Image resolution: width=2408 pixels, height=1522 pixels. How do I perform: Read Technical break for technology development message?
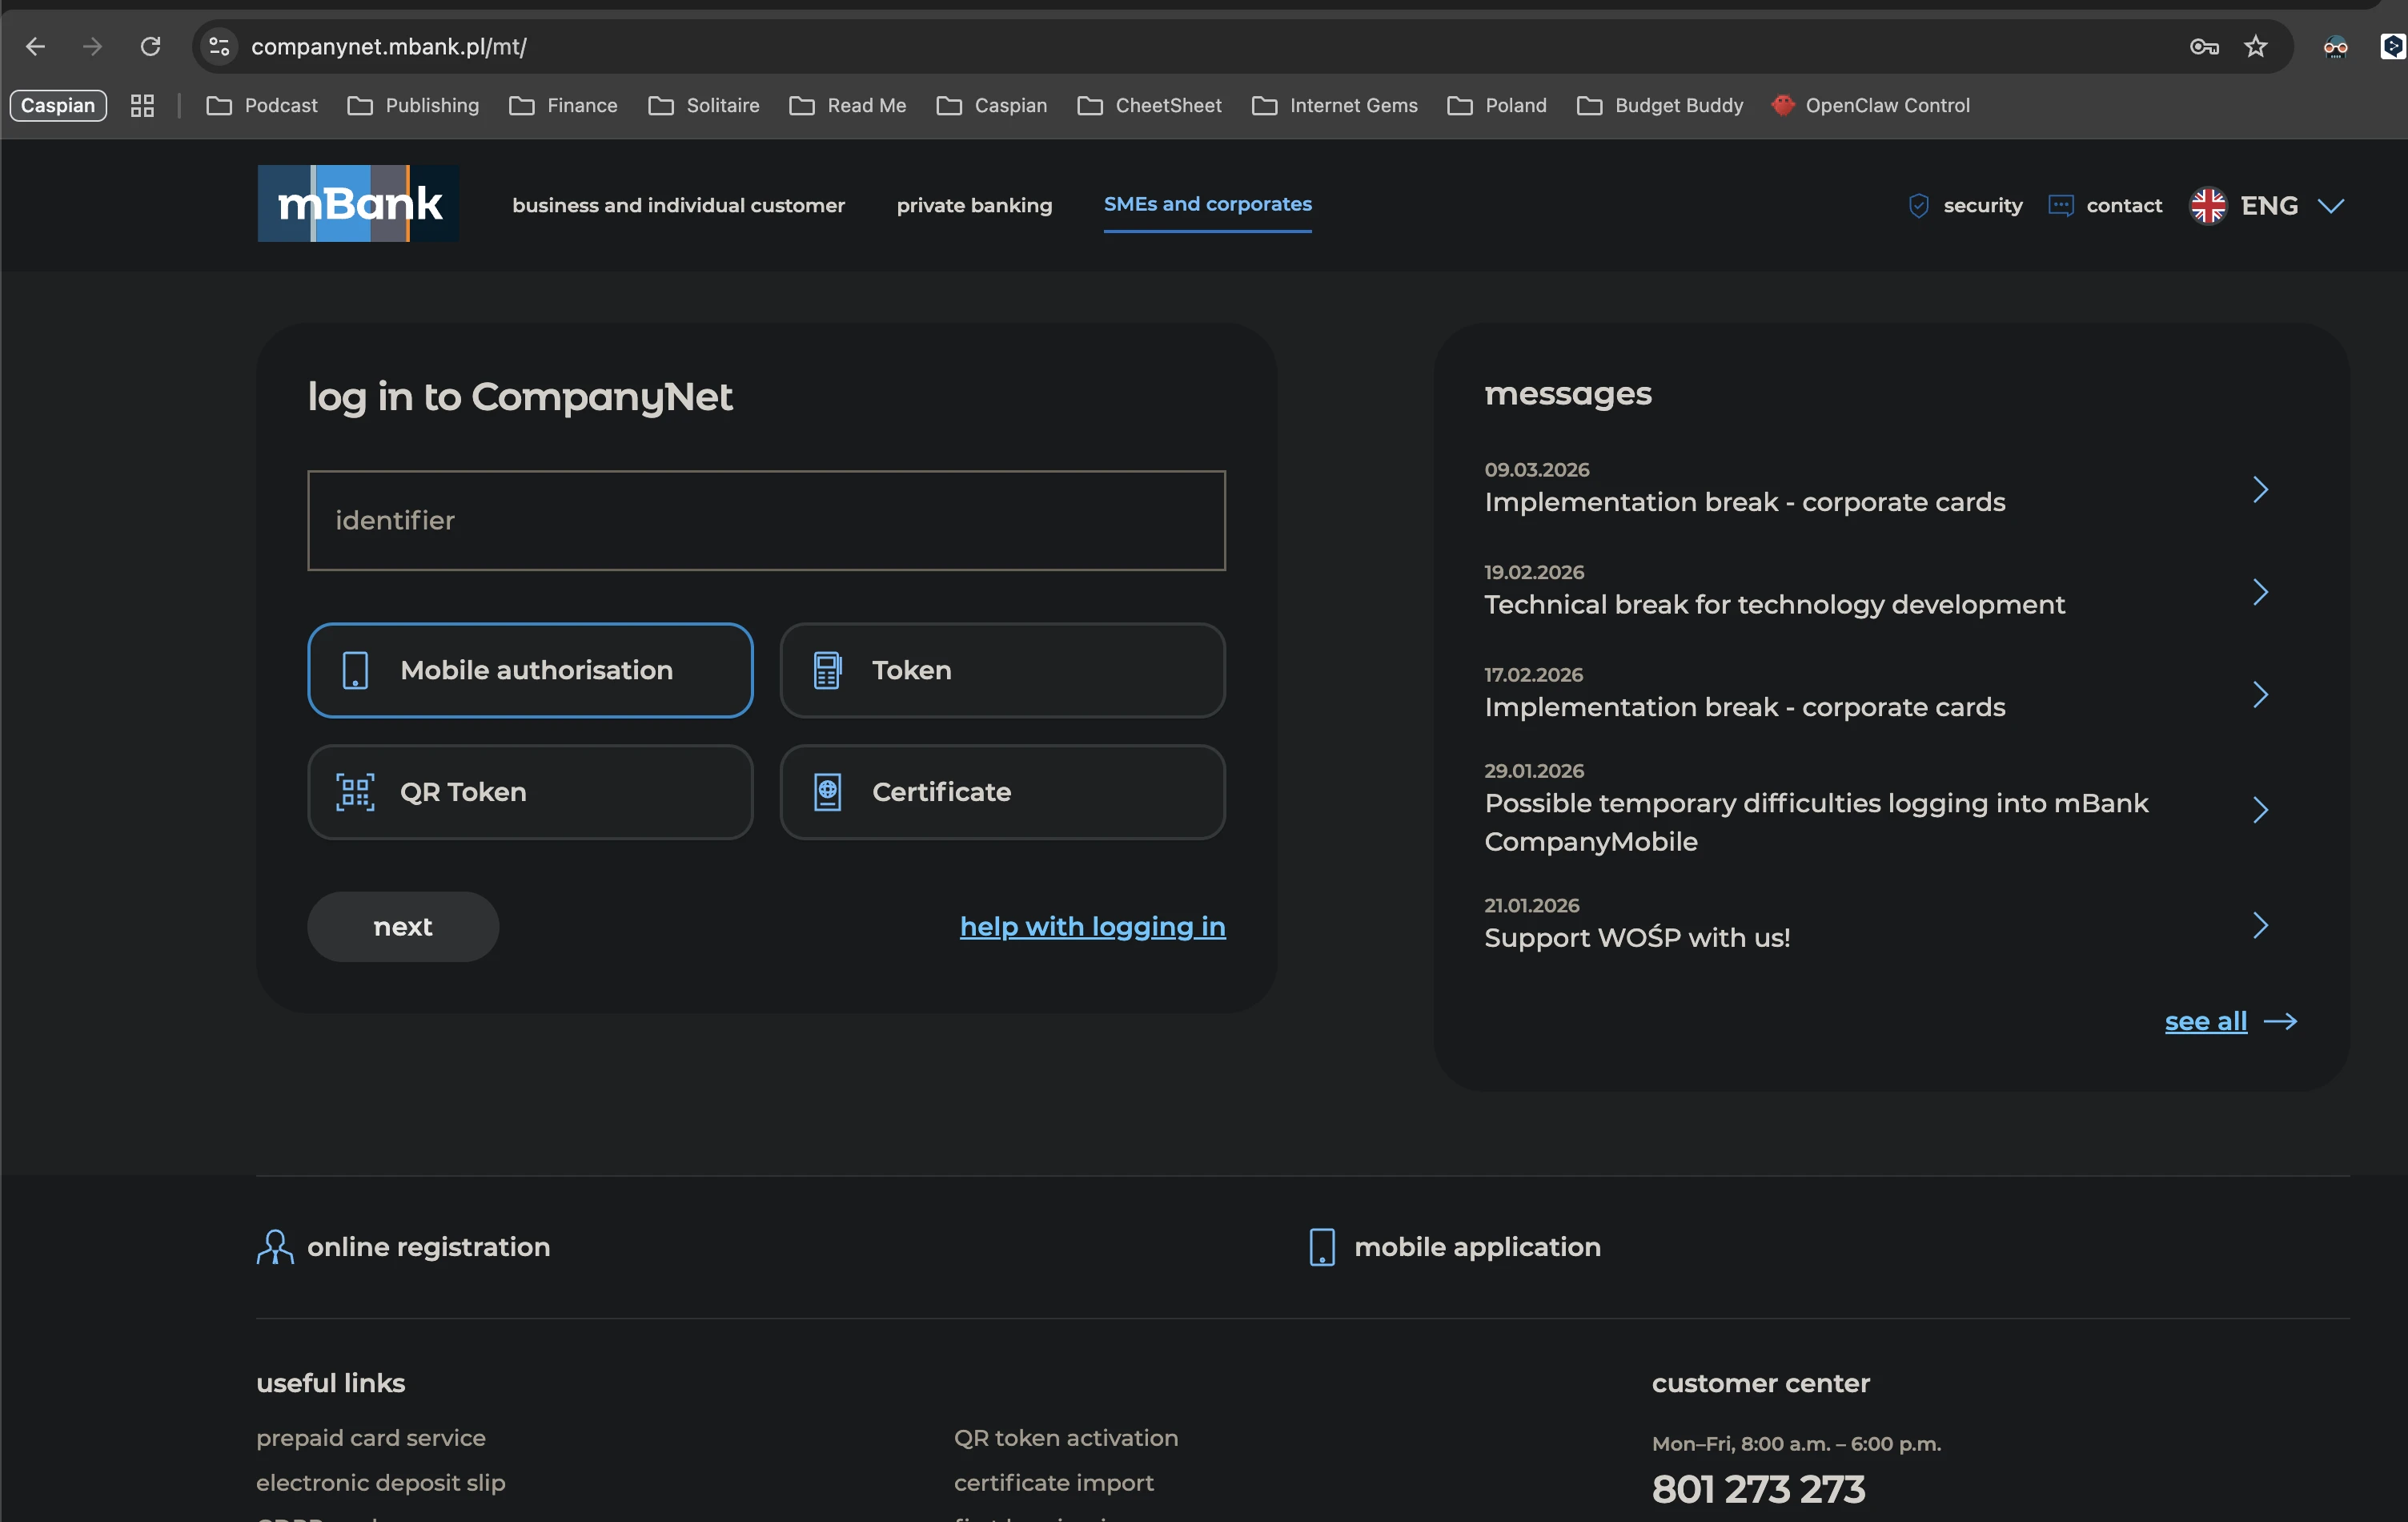tap(1774, 605)
